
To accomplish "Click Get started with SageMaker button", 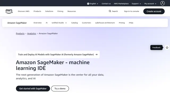I will coord(33,89).
